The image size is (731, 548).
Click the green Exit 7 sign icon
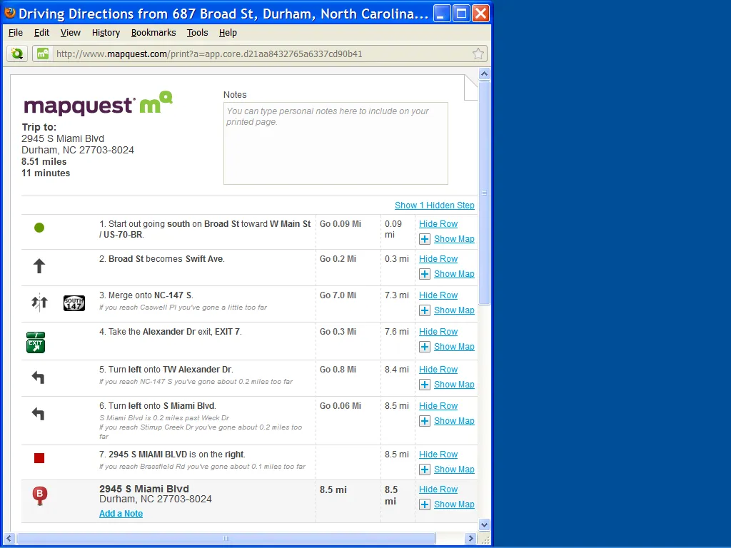tap(36, 342)
